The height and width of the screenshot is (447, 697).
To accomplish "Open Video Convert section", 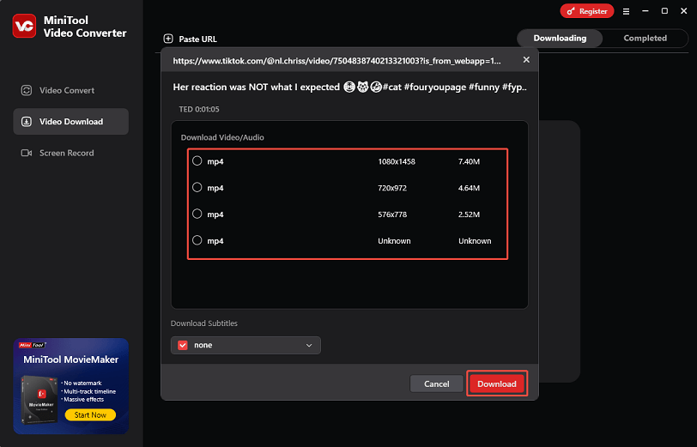I will [70, 90].
